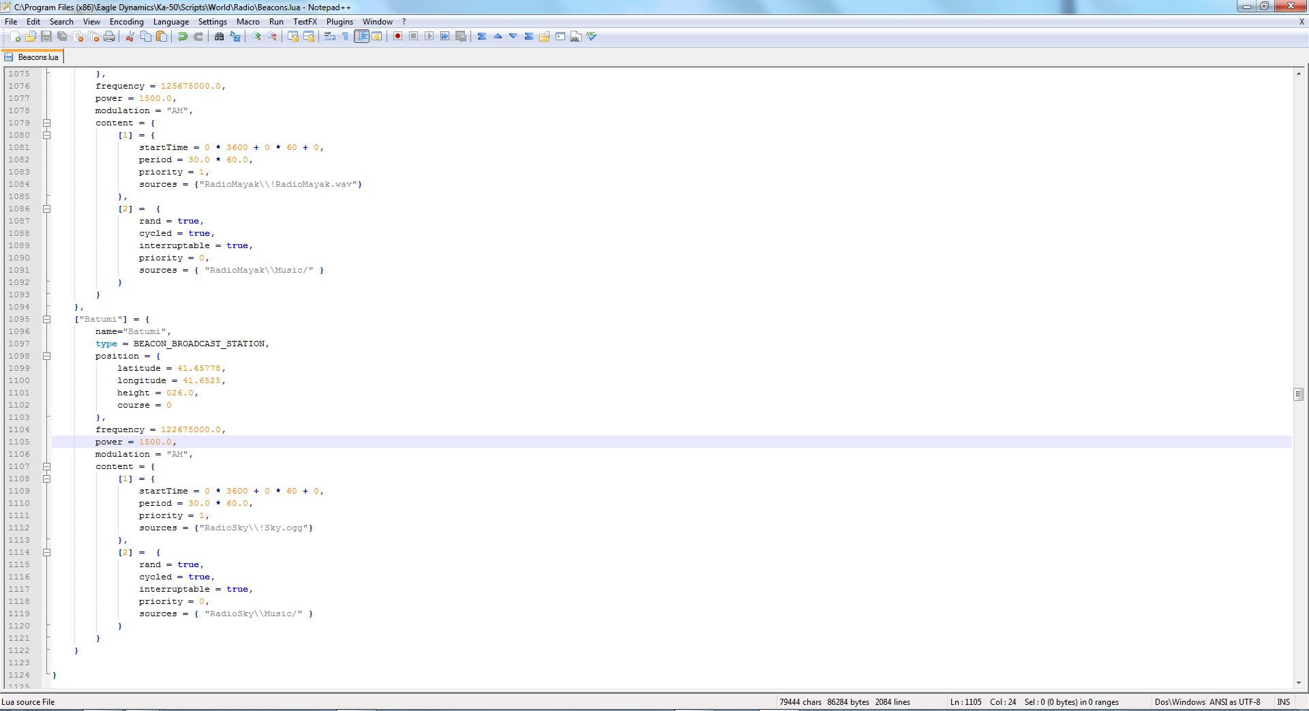Open the TextFX menu
The height and width of the screenshot is (711, 1309).
pyautogui.click(x=305, y=22)
